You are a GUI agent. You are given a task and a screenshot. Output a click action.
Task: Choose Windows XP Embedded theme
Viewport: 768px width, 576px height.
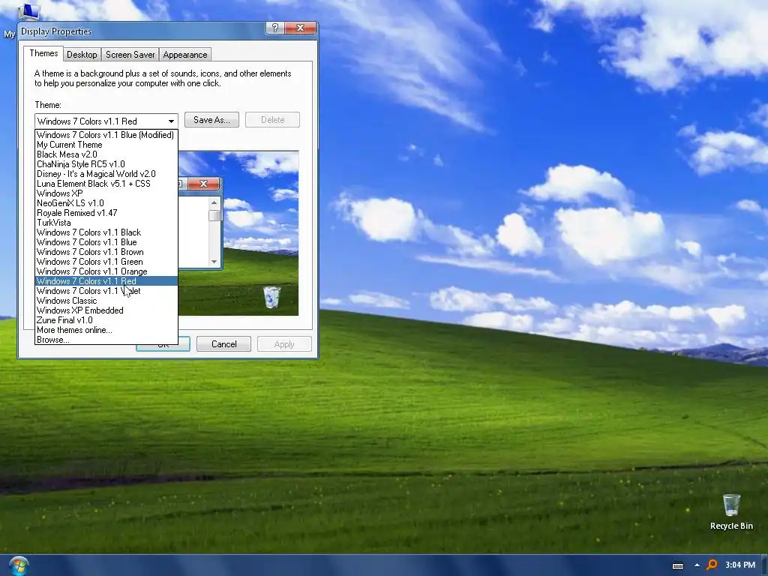pos(106,310)
